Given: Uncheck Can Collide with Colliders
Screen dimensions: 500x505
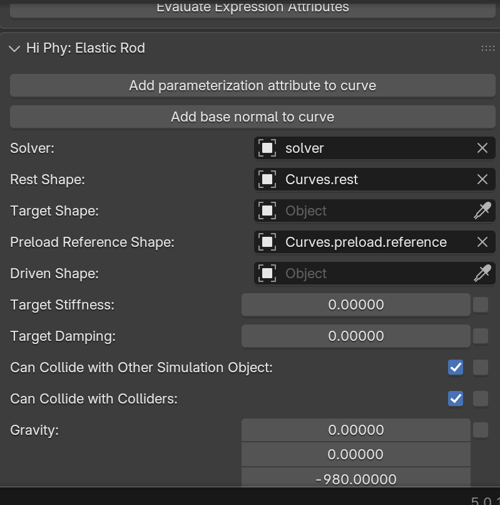Looking at the screenshot, I should coord(456,398).
